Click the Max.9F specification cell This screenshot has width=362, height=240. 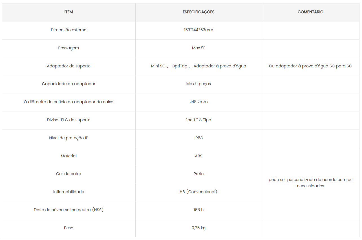(x=198, y=48)
